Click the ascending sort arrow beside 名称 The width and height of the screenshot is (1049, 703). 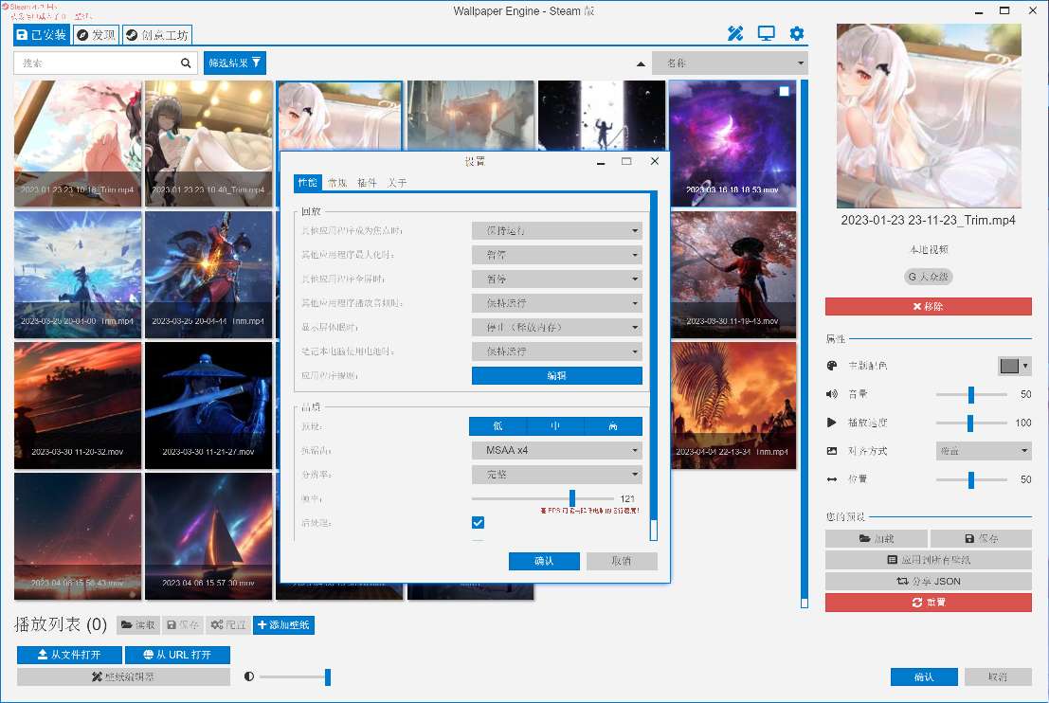click(x=641, y=63)
